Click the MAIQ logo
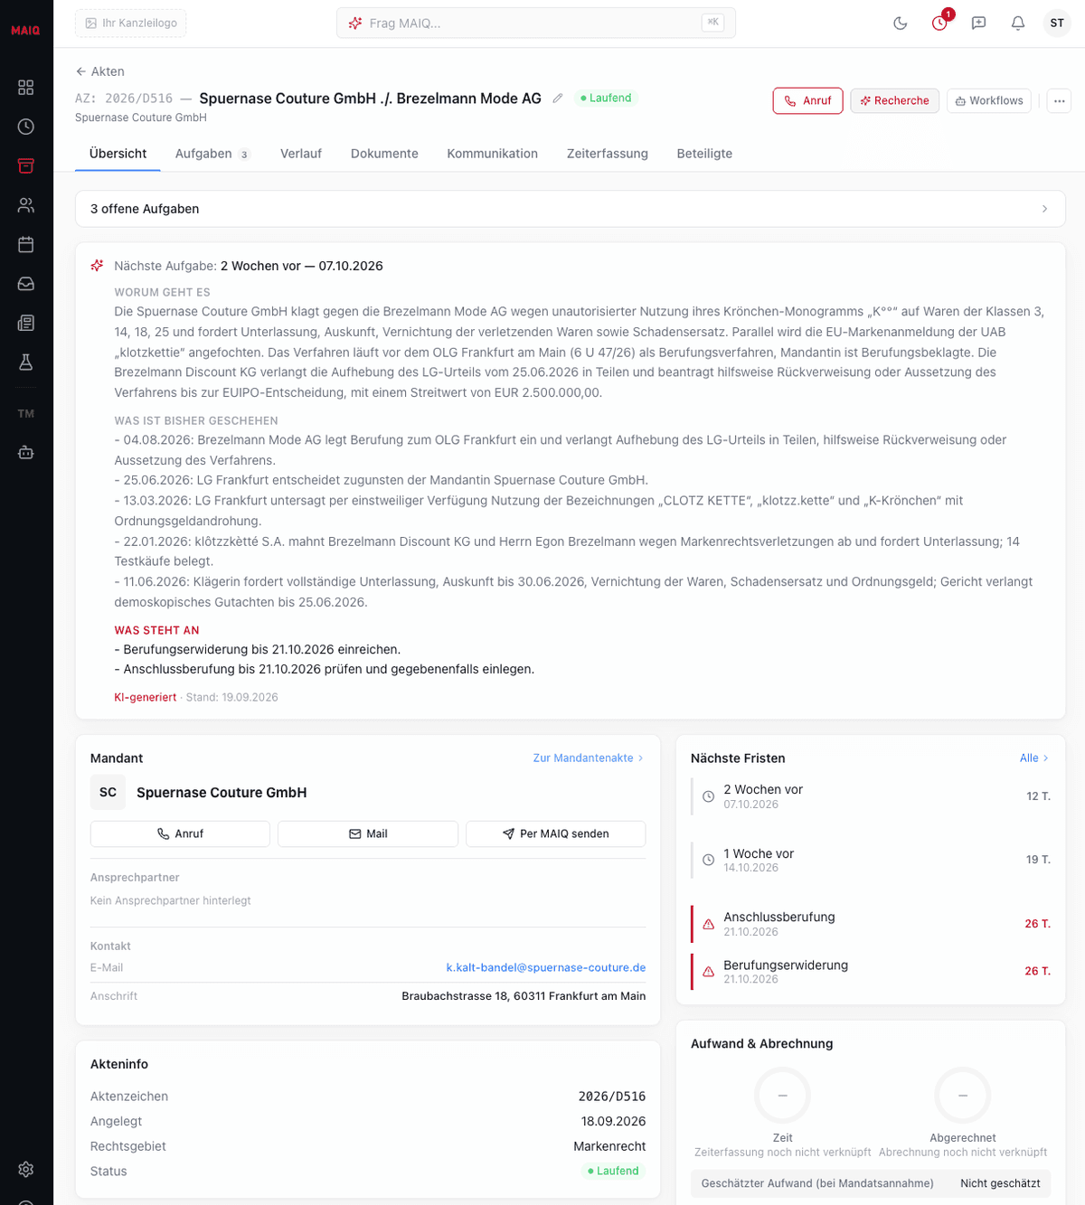This screenshot has width=1085, height=1205. click(x=25, y=31)
